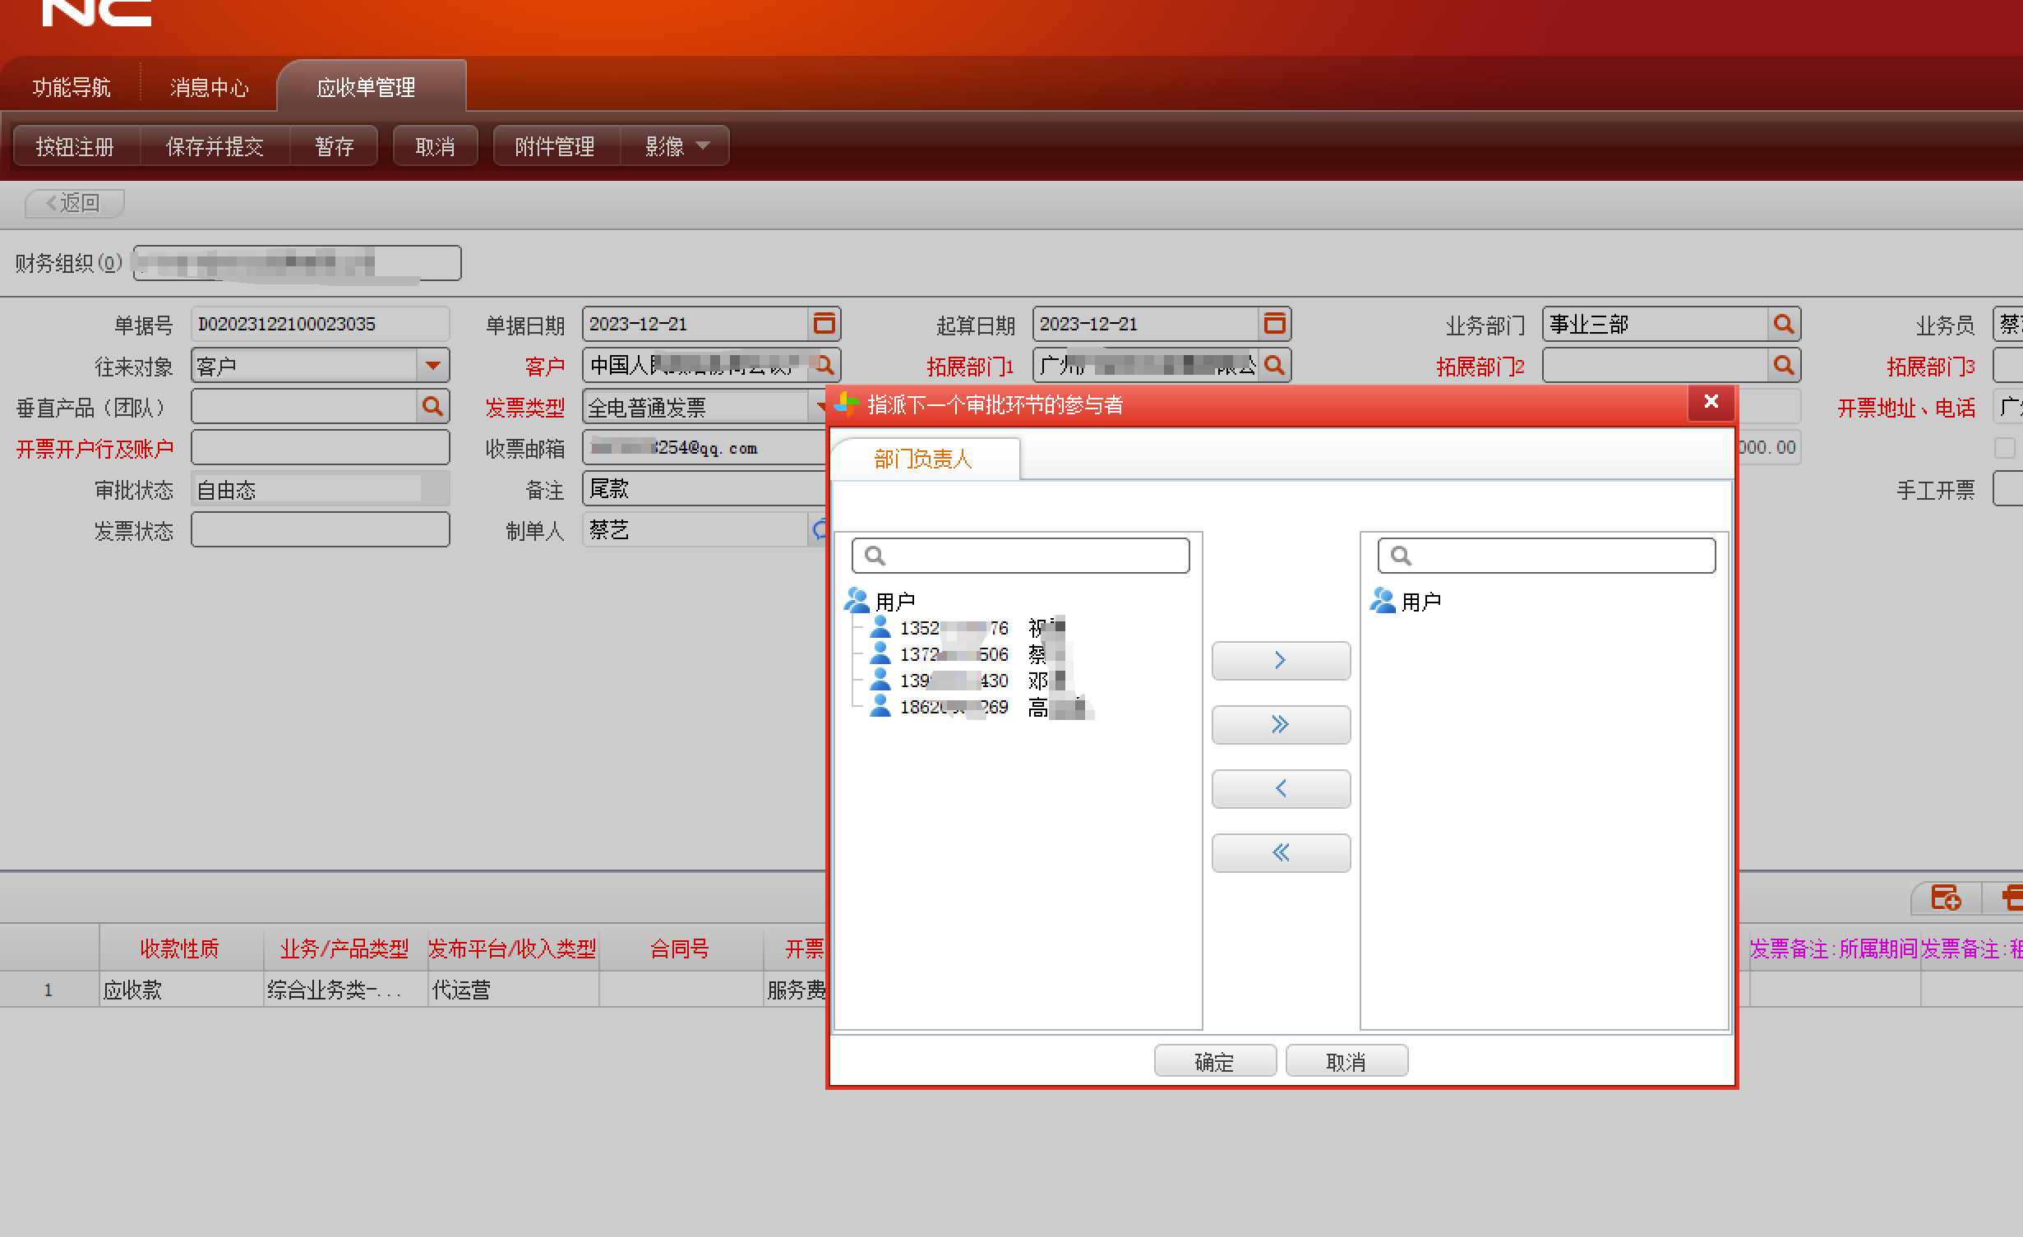2023x1237 pixels.
Task: Switch to 消息中心 tab
Action: point(209,87)
